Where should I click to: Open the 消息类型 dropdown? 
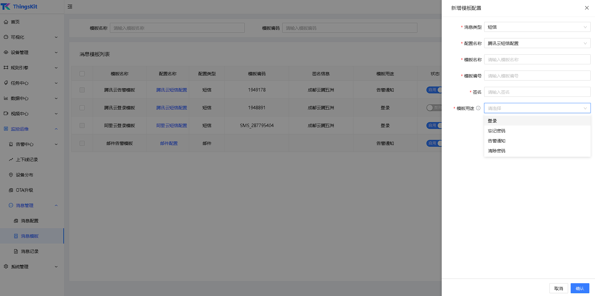tap(537, 27)
